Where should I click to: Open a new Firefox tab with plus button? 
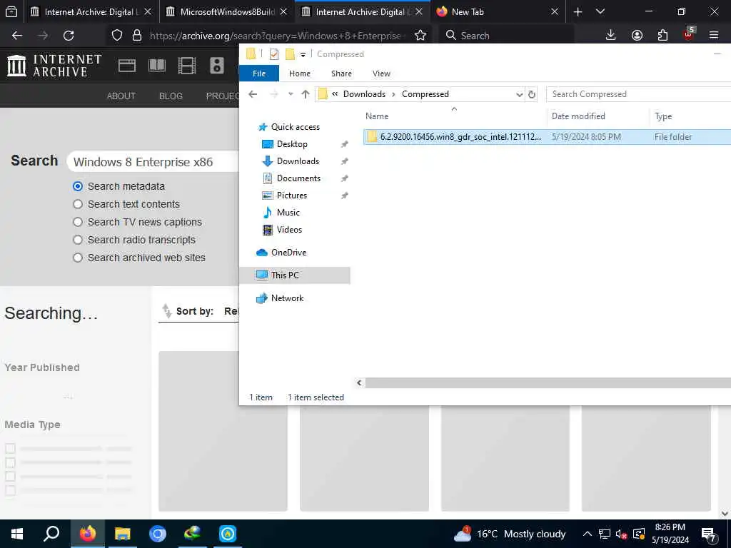coord(578,11)
